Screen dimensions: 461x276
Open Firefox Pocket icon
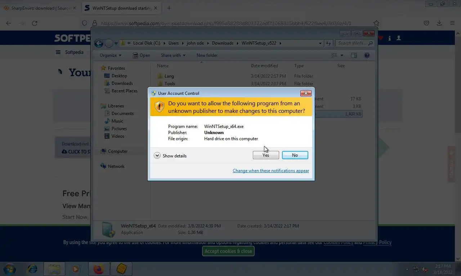pos(426,23)
